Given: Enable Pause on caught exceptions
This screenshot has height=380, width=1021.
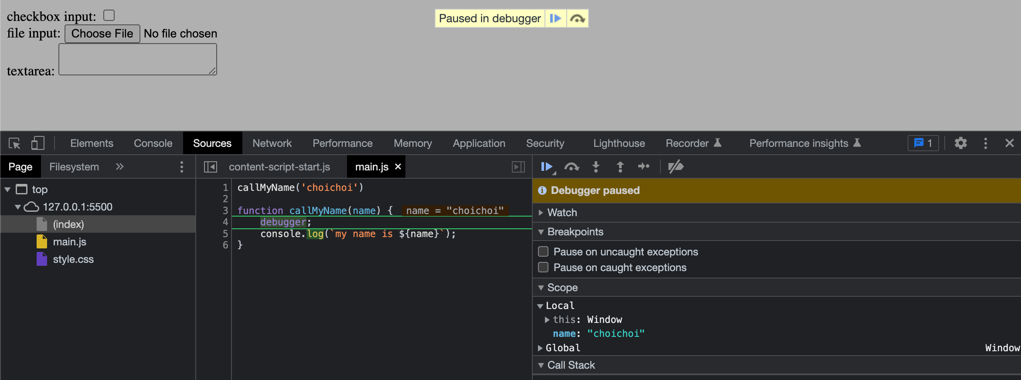Looking at the screenshot, I should [543, 267].
